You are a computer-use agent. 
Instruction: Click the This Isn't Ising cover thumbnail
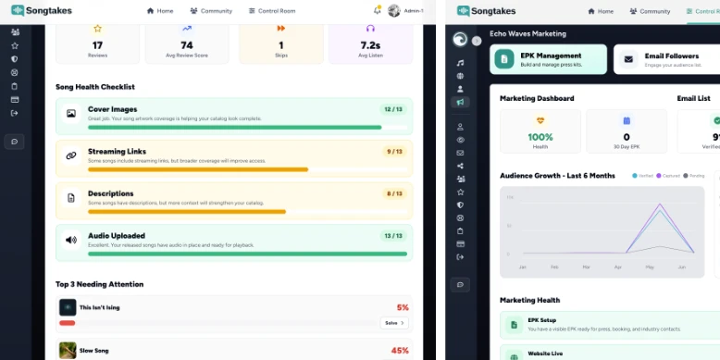[x=68, y=307]
